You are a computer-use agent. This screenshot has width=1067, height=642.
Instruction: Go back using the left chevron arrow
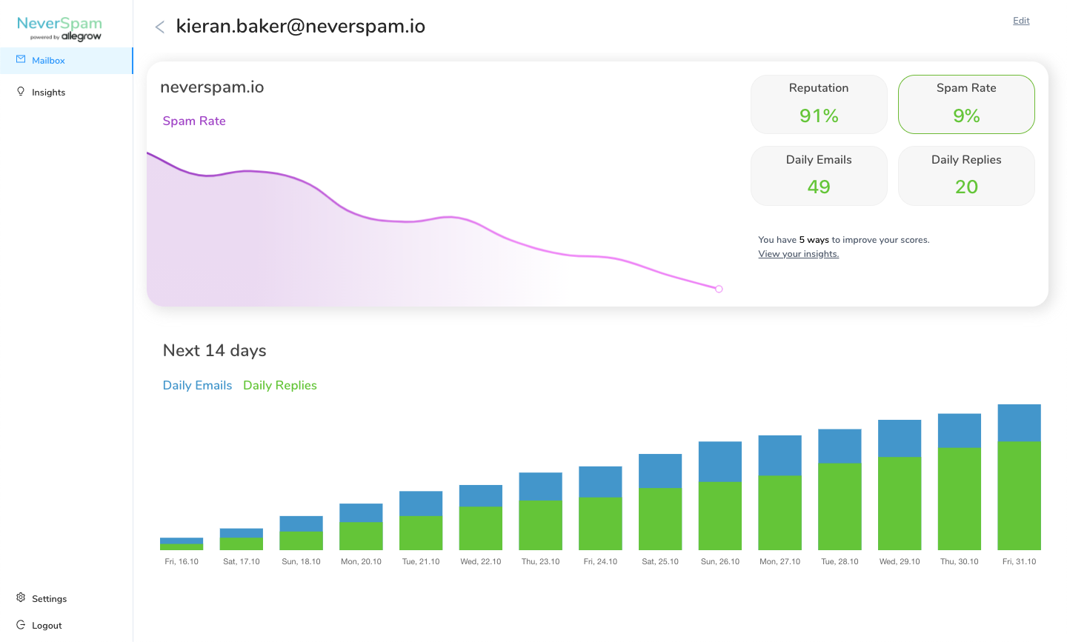(159, 27)
